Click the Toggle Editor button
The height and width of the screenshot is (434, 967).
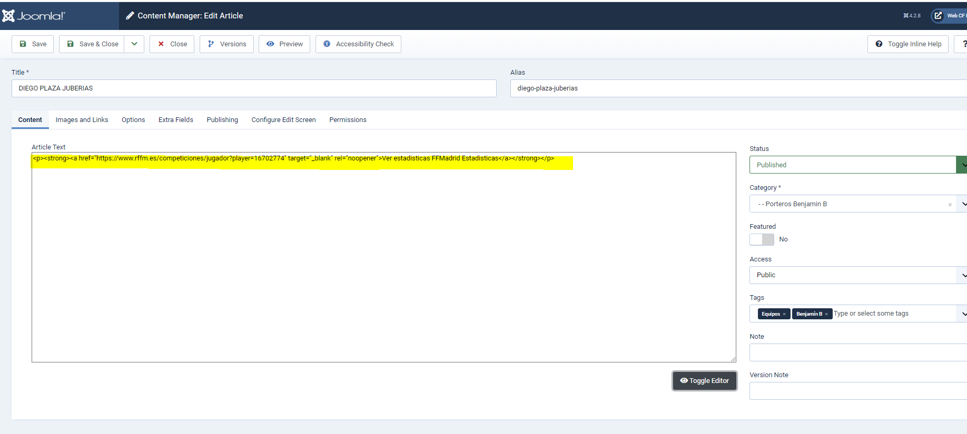click(705, 381)
